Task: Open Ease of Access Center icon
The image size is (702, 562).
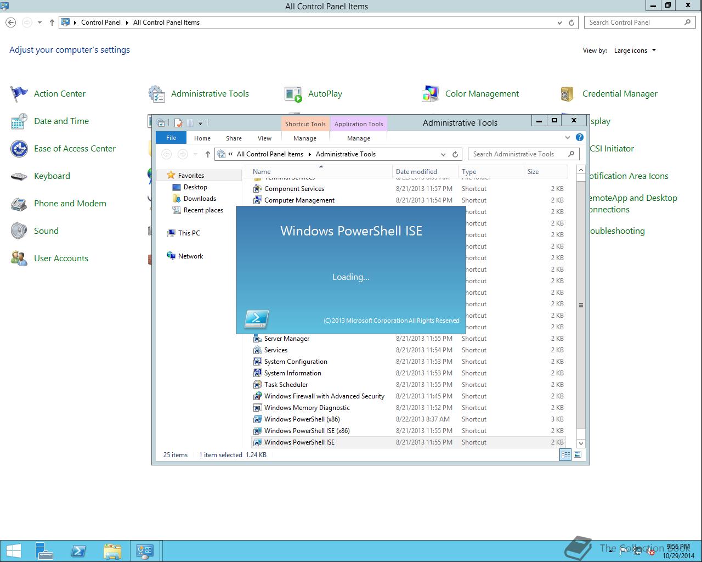Action: [x=19, y=149]
